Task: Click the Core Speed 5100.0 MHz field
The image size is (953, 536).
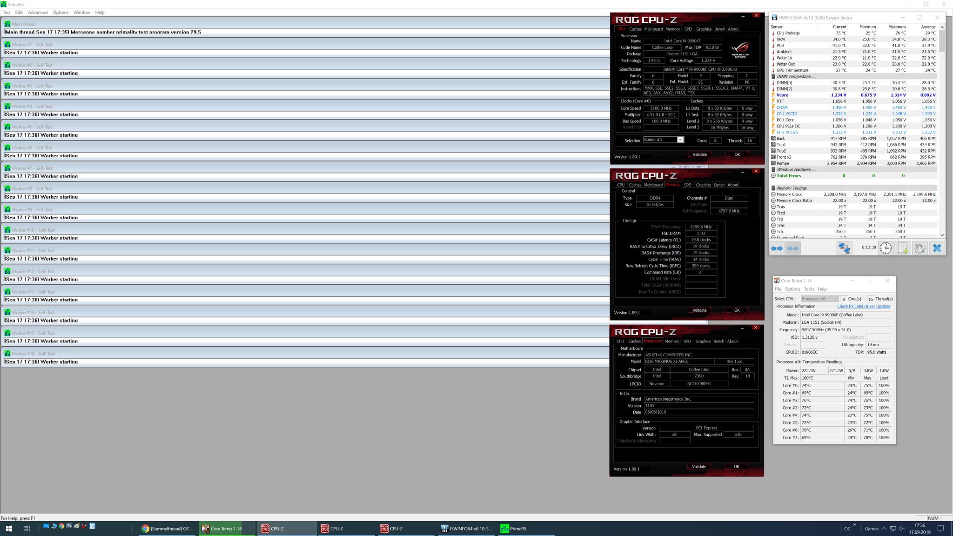Action: tap(661, 108)
